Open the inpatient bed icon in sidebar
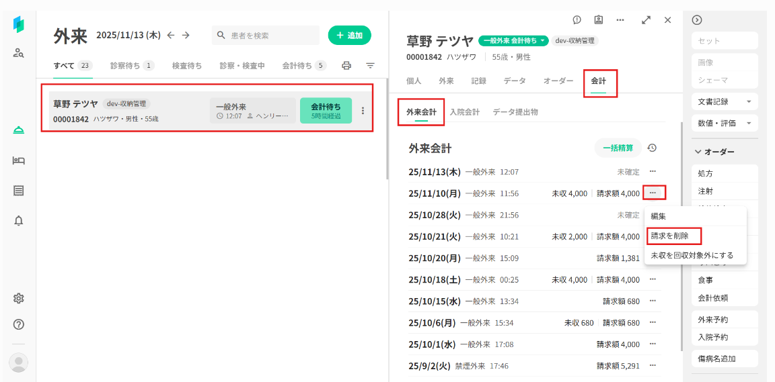775x382 pixels. tap(19, 160)
